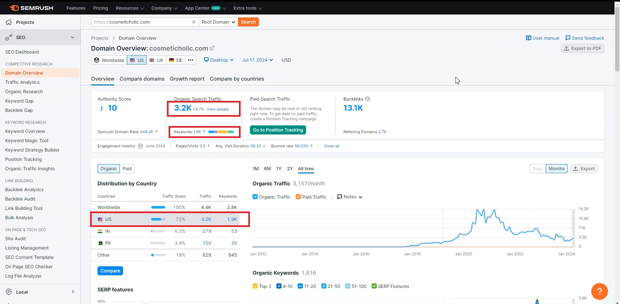The image size is (620, 304).
Task: Open more countries ellipsis button
Action: tap(191, 60)
